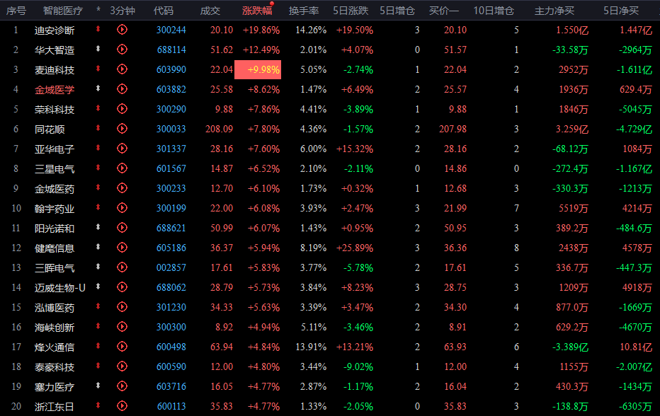Open 3-minute chart icon for 亚华电子
660x416 pixels.
pos(122,148)
